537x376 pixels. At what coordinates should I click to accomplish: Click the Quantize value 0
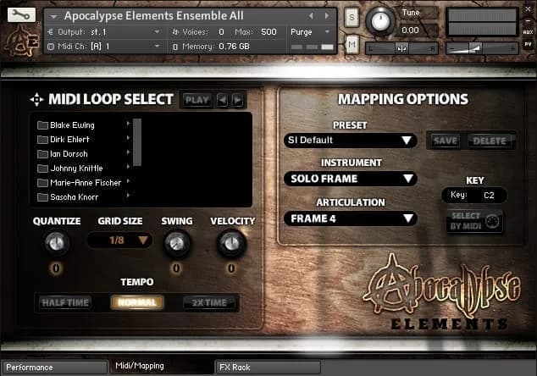coord(56,268)
